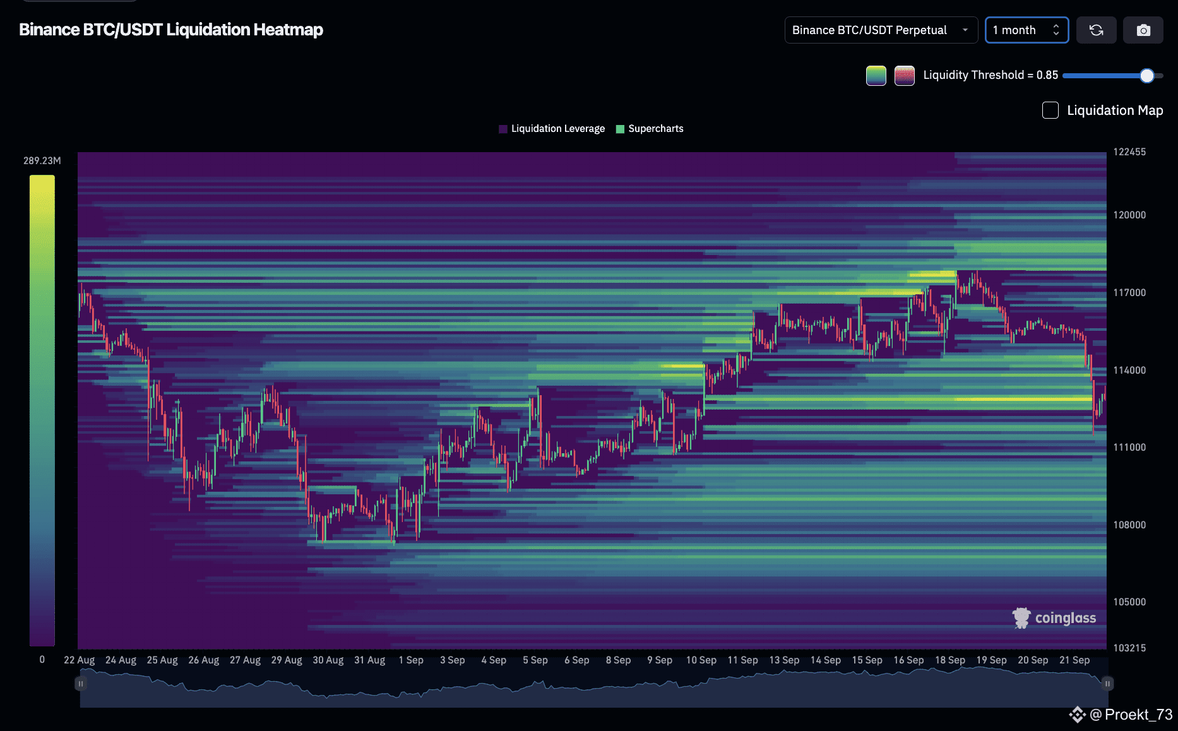This screenshot has width=1178, height=731.
Task: Click the 24 Aug date axis label
Action: [121, 660]
